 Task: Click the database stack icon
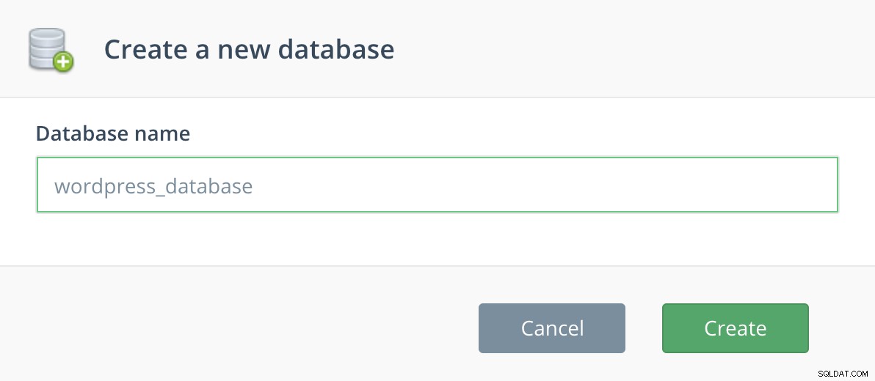pos(51,50)
